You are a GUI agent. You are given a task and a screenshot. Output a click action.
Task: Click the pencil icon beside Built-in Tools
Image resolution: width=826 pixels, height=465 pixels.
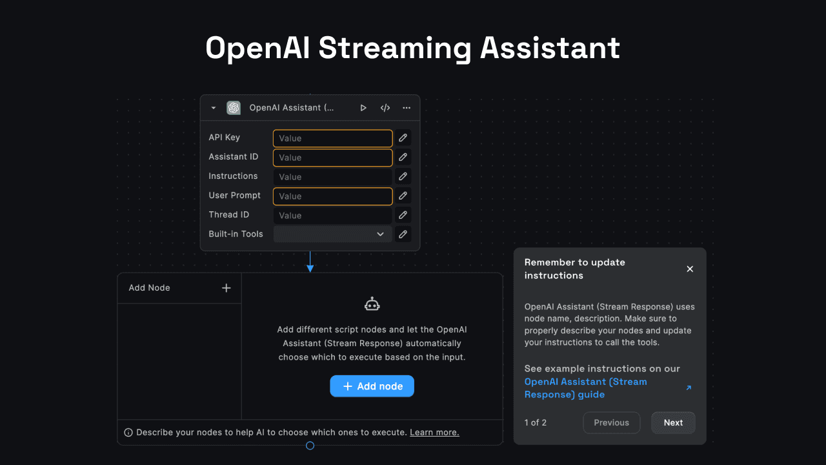coord(402,234)
